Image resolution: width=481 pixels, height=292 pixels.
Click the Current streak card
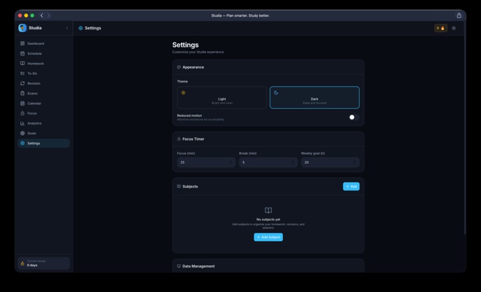(44, 263)
